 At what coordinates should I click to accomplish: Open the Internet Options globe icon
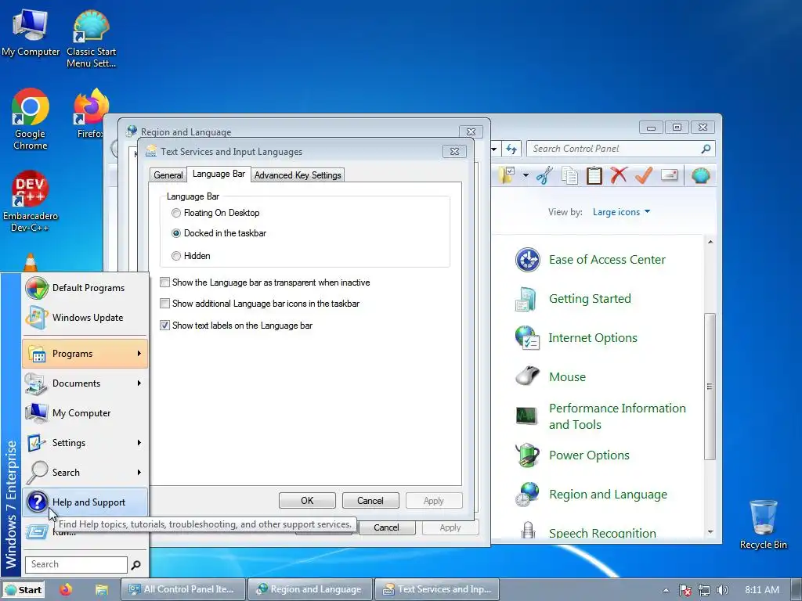pos(527,338)
